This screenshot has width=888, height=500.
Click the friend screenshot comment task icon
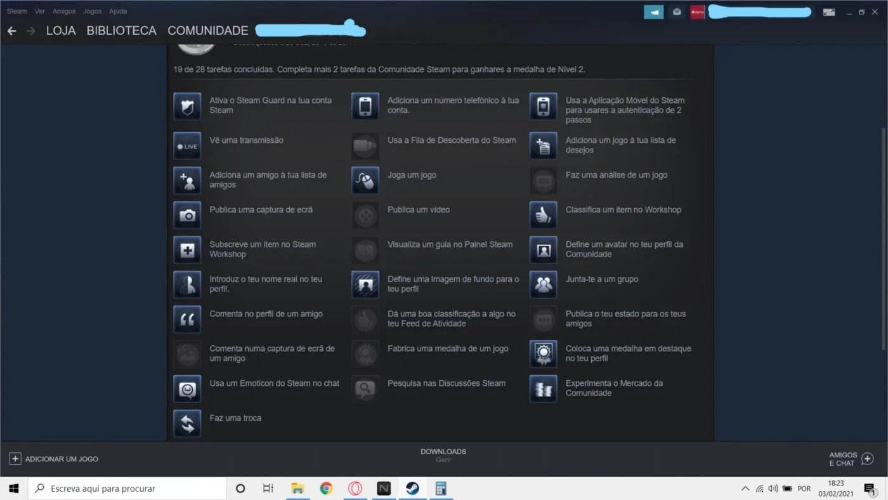pos(187,354)
